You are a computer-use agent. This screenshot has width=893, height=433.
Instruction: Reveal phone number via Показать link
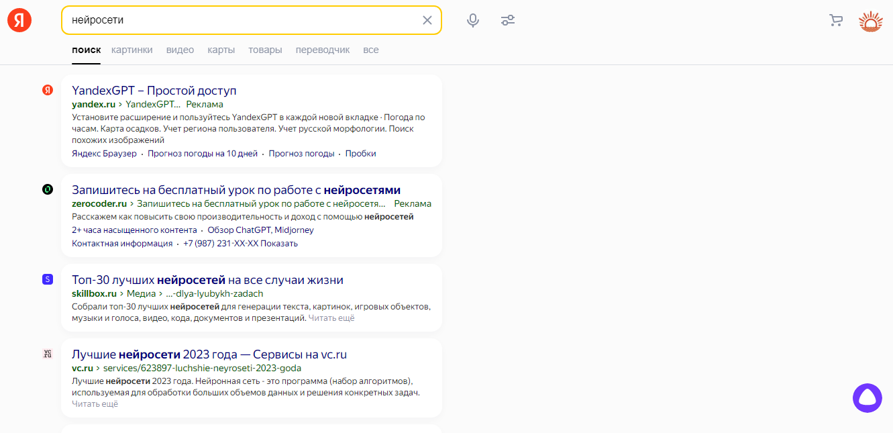(x=279, y=244)
